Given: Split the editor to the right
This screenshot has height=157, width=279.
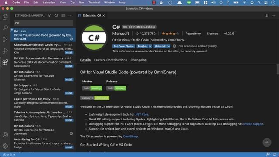Looking at the screenshot, I should click(266, 16).
